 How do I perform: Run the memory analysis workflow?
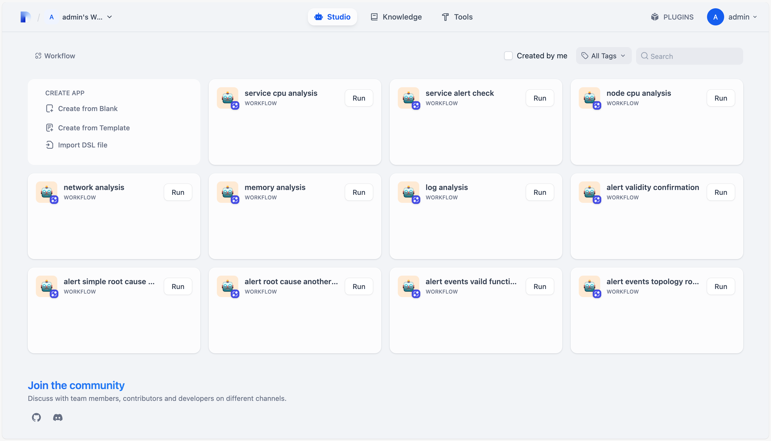pos(359,192)
